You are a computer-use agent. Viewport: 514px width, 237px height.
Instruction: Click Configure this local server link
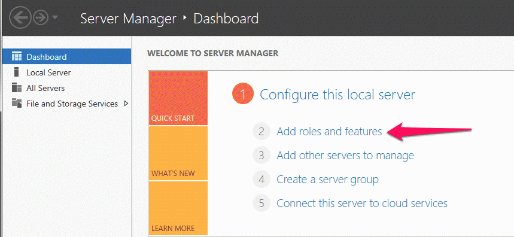click(337, 95)
